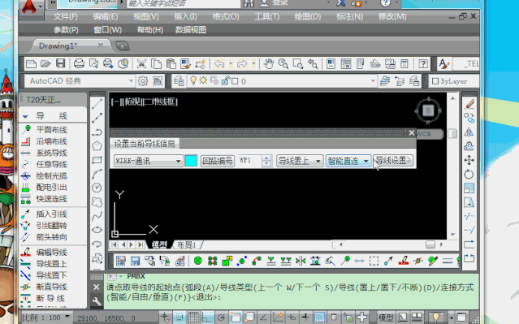Click the WP1 loop number field

249,161
